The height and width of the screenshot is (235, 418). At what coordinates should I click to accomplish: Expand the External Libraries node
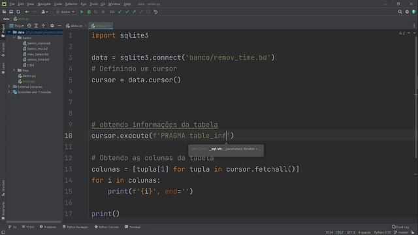click(x=9, y=87)
